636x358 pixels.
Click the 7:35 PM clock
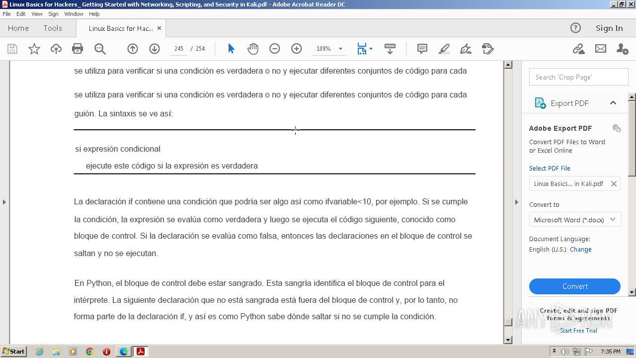[x=611, y=352]
